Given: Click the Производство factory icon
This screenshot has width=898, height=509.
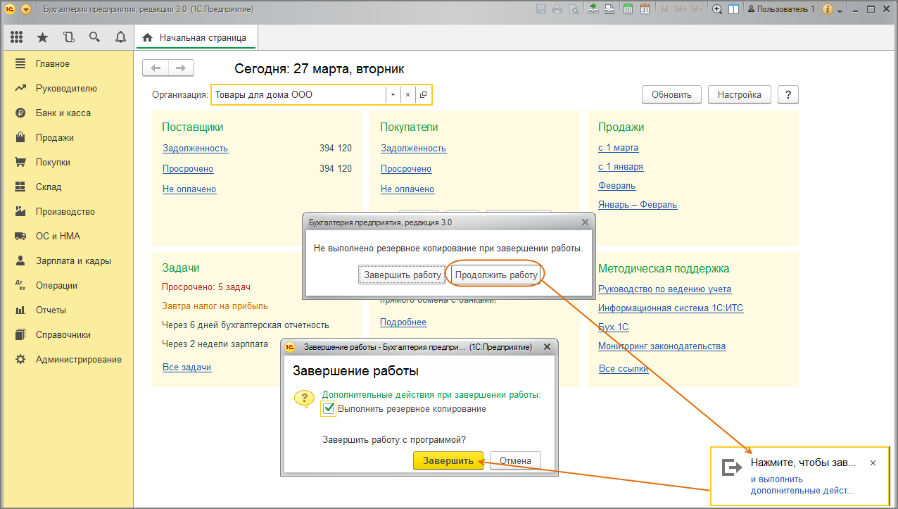Looking at the screenshot, I should click(x=20, y=211).
